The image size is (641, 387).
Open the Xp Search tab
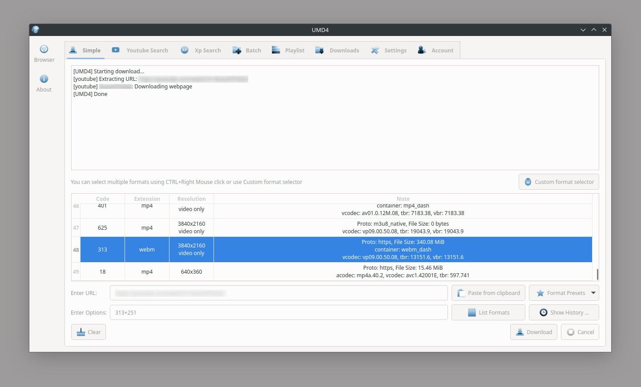[x=201, y=50]
